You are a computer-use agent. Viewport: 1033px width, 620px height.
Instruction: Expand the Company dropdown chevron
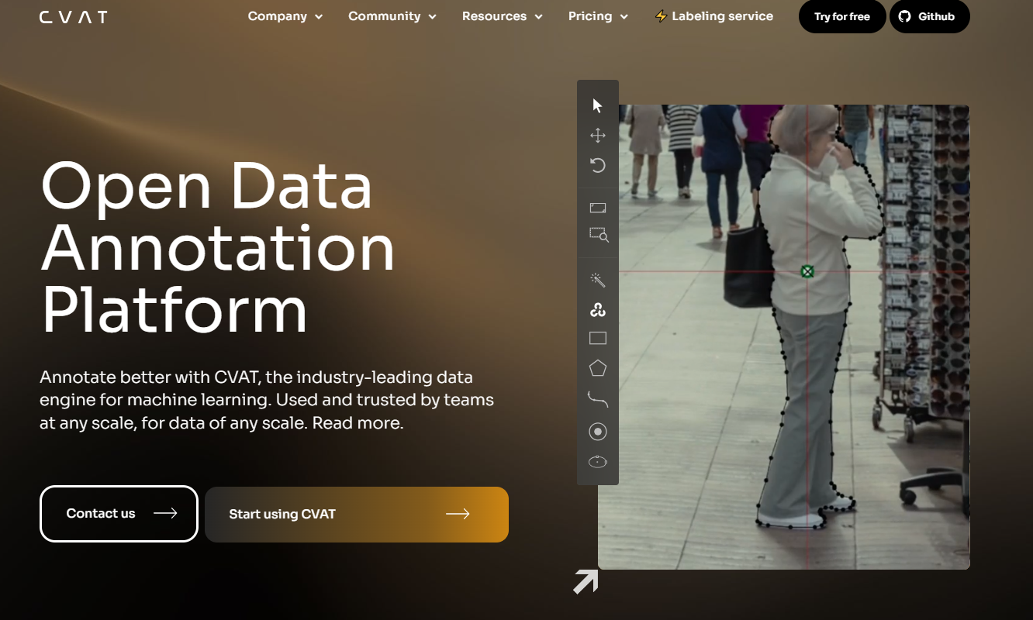[x=319, y=17]
